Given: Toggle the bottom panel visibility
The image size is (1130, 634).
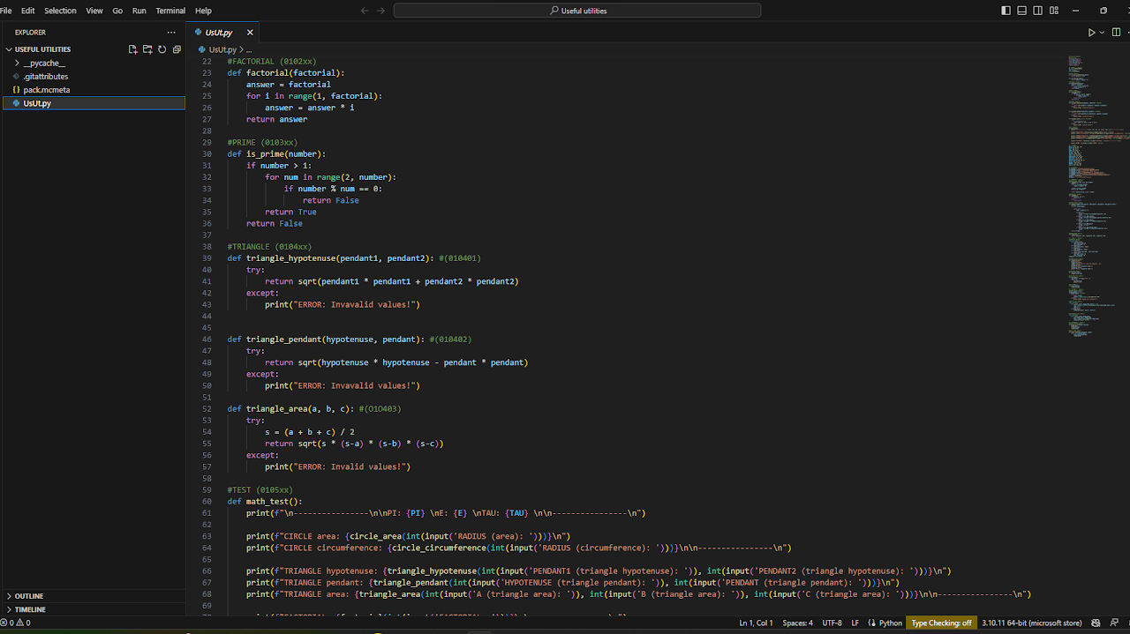Looking at the screenshot, I should click(1022, 11).
